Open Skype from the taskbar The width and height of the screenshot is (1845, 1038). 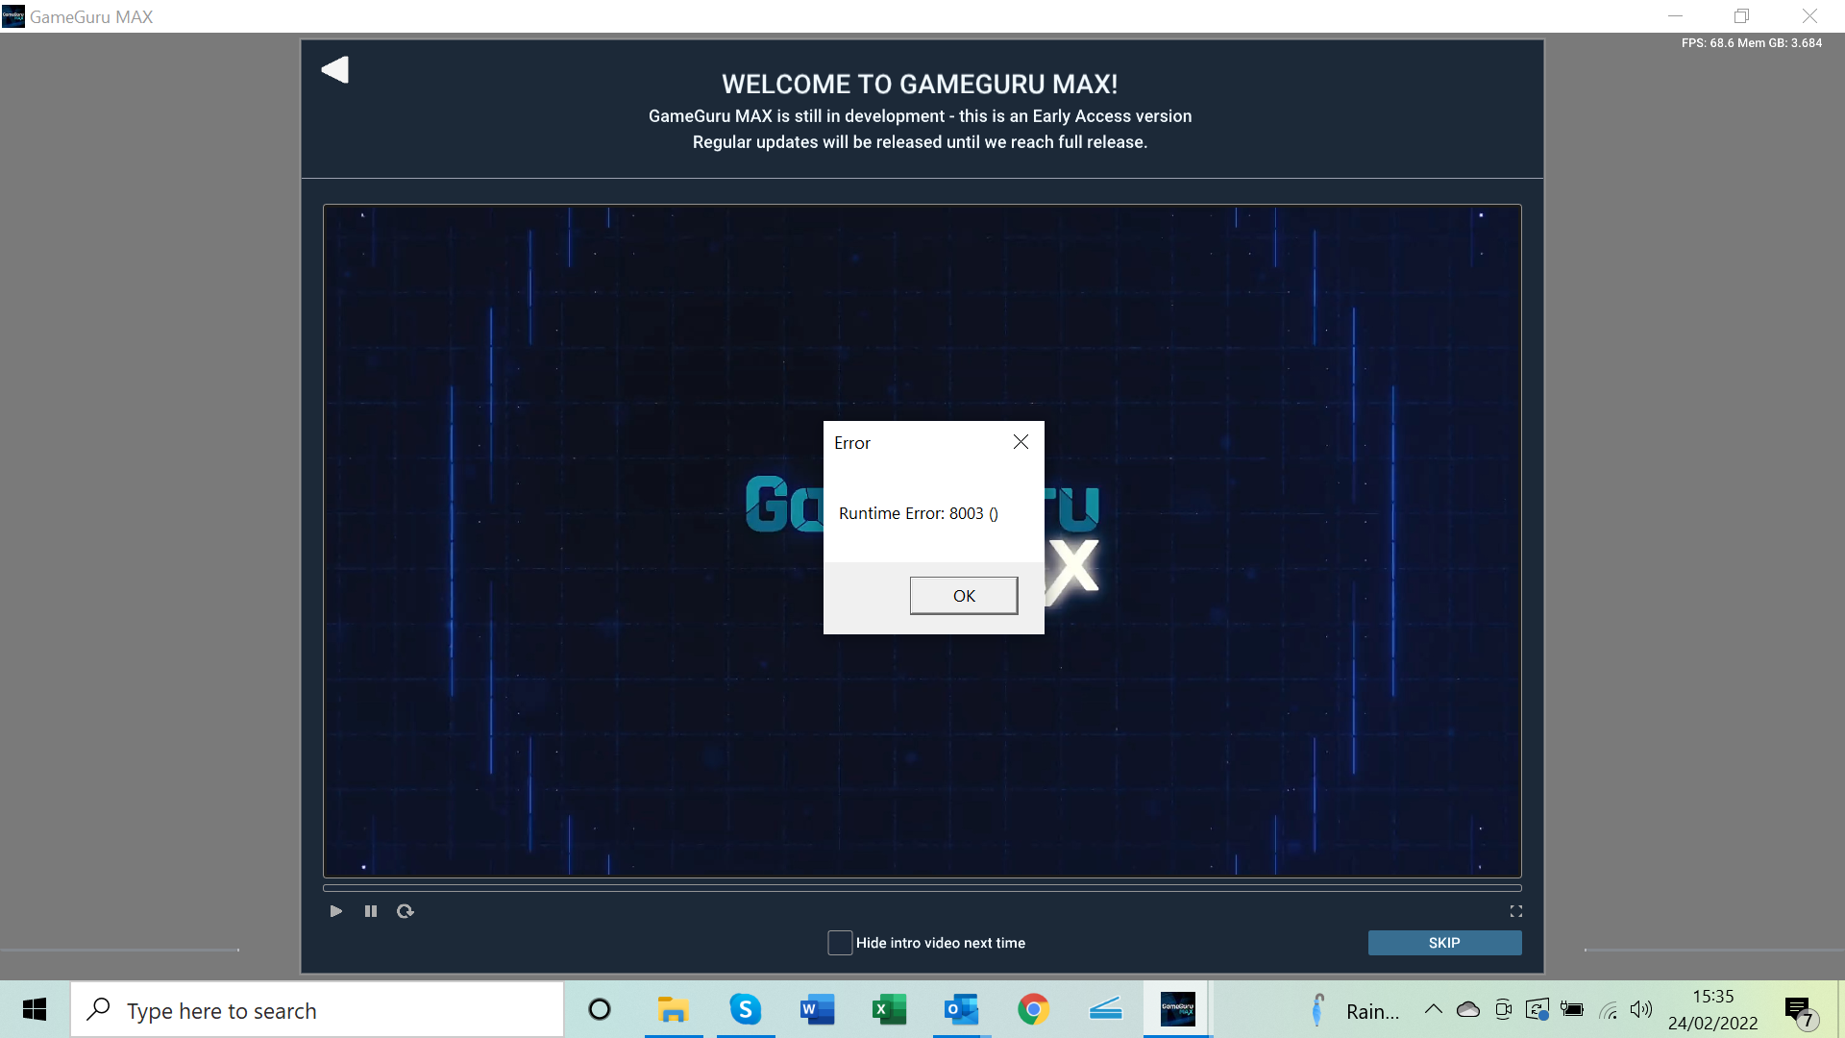(745, 1009)
